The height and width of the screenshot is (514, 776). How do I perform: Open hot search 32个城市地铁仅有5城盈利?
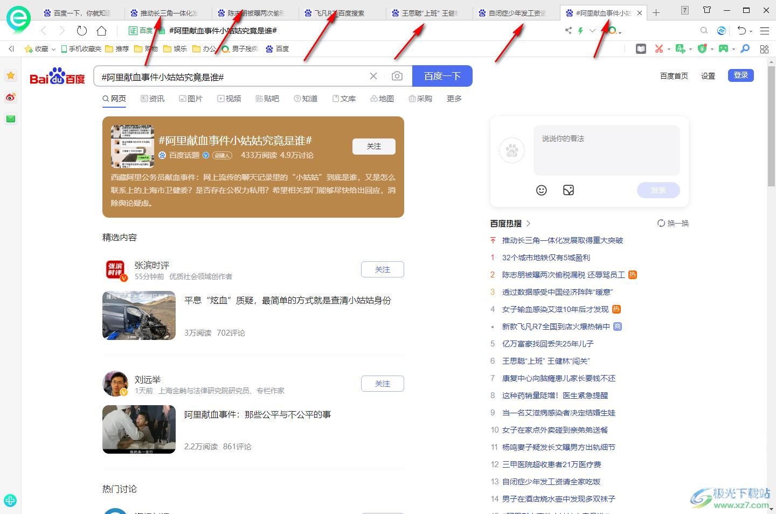[546, 258]
